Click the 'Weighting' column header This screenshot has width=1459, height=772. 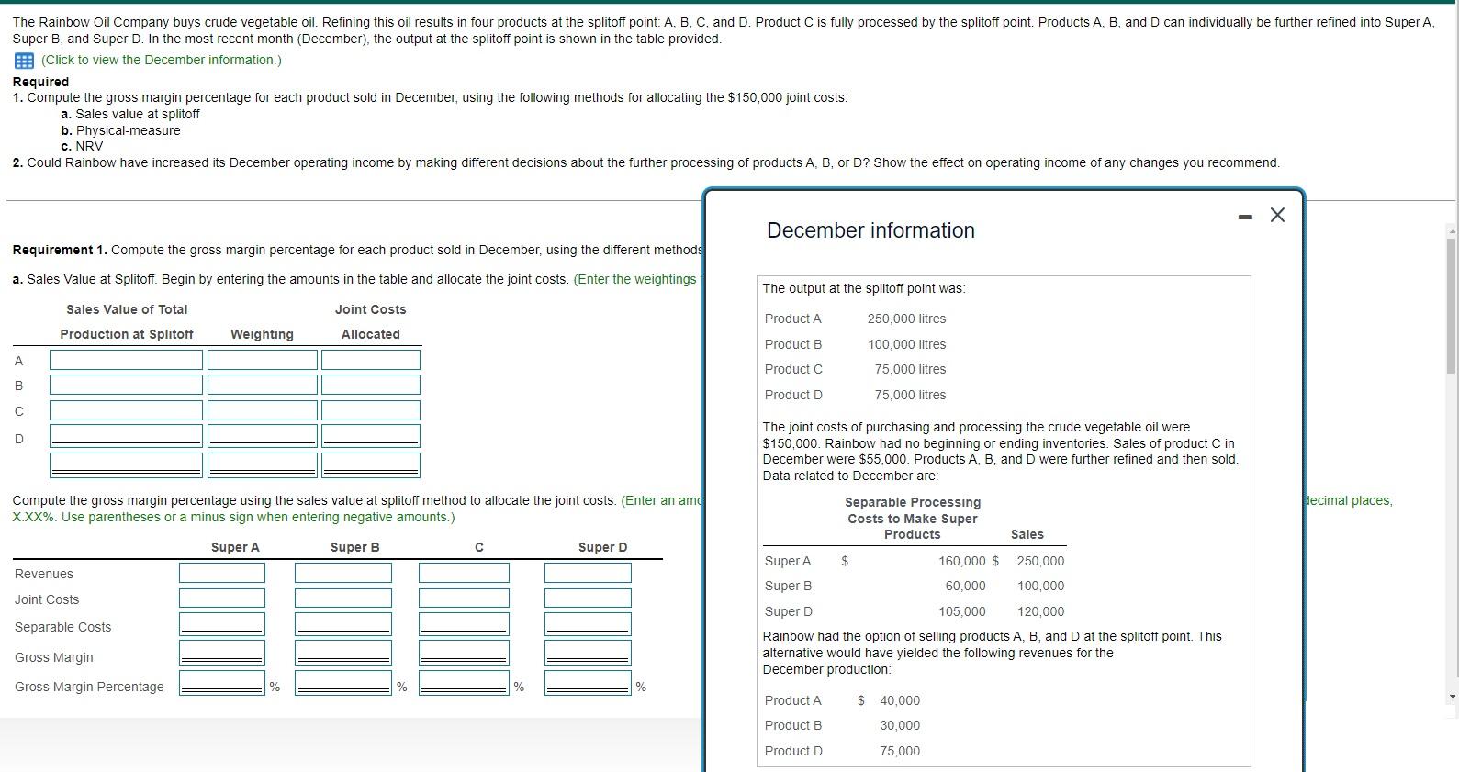pos(262,334)
